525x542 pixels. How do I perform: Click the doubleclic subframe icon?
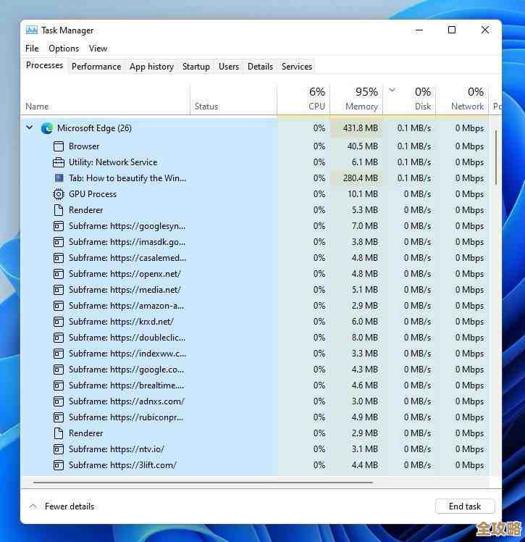[x=59, y=338]
